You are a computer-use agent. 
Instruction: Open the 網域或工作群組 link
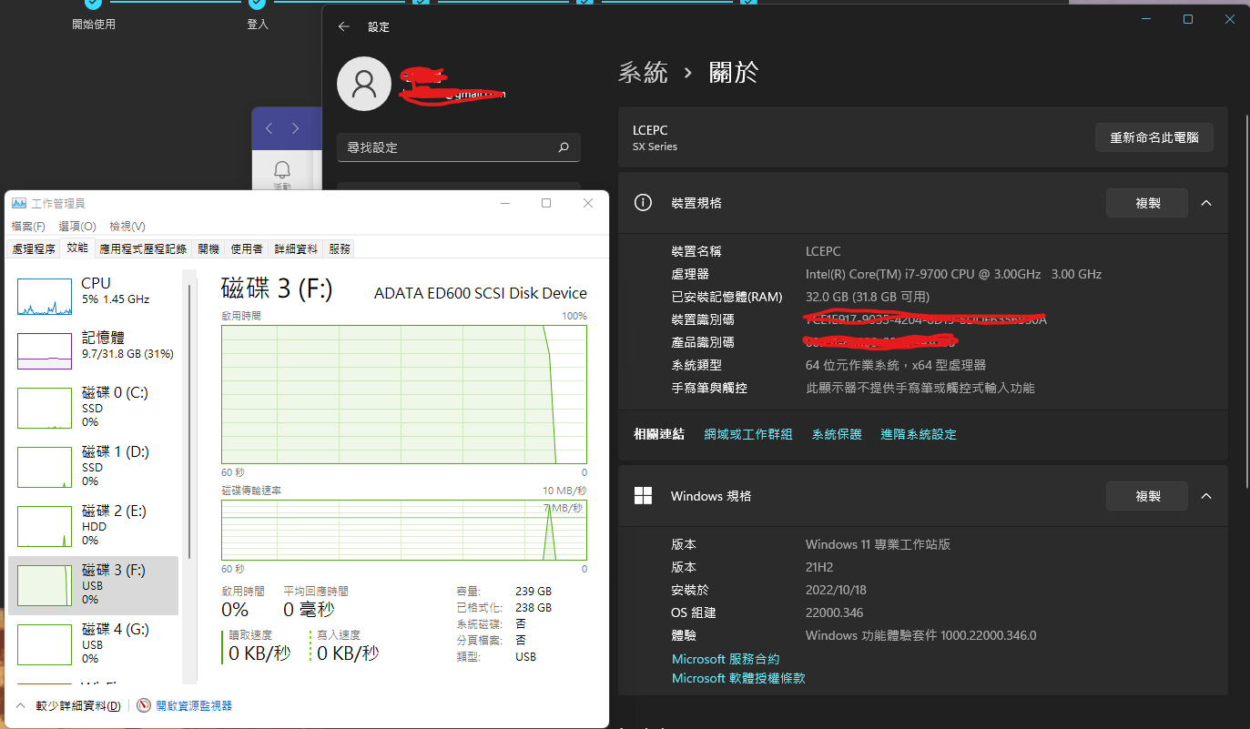coord(748,434)
